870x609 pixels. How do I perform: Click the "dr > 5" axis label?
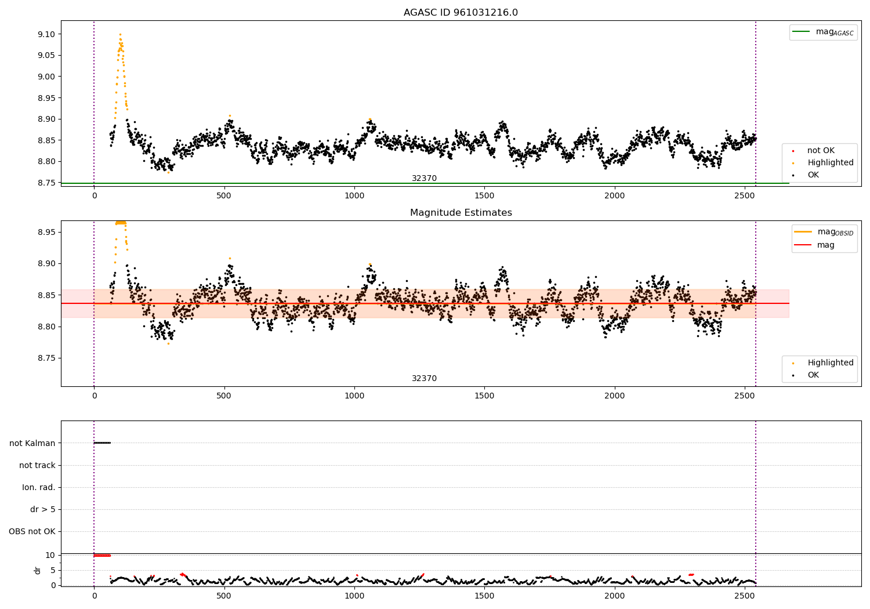point(43,509)
